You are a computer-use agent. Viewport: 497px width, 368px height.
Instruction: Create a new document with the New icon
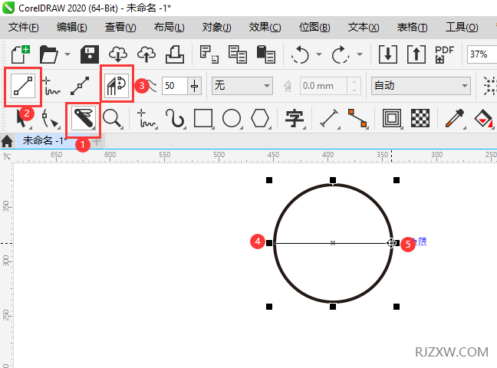pyautogui.click(x=21, y=54)
